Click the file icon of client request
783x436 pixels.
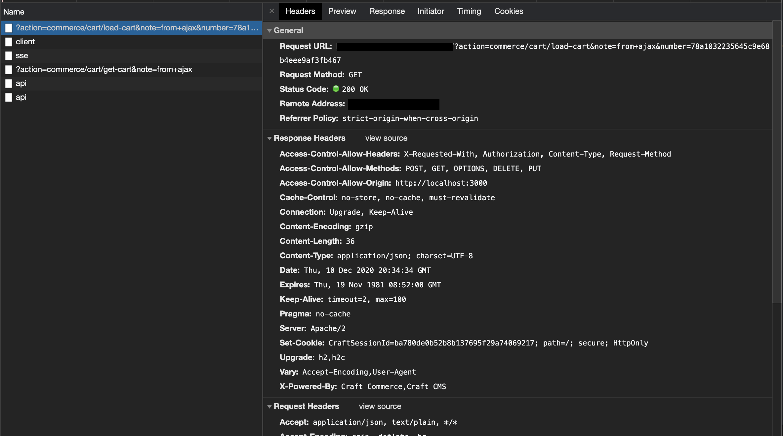(x=9, y=42)
